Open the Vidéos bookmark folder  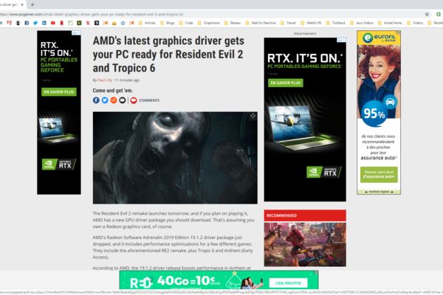[415, 23]
